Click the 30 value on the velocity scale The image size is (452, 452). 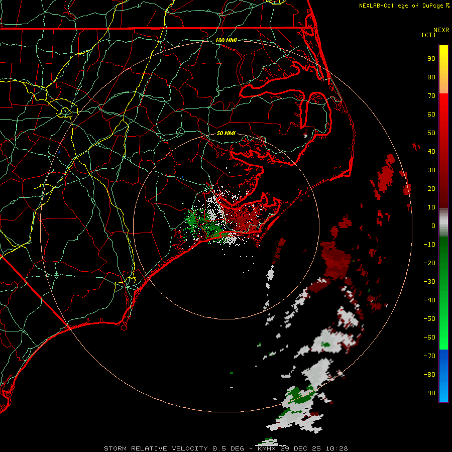431,170
